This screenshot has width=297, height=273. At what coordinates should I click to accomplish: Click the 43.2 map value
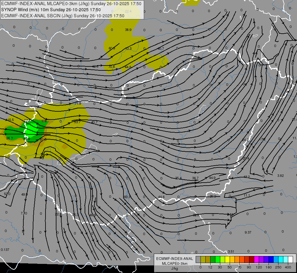[x=246, y=177]
